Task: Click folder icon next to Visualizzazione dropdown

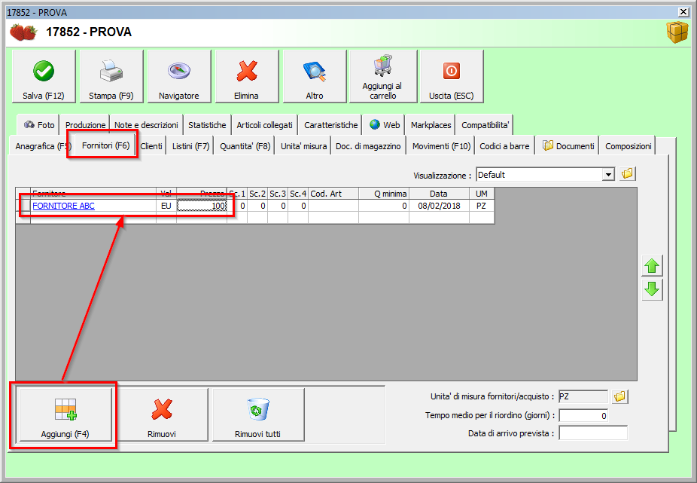Action: click(x=627, y=173)
